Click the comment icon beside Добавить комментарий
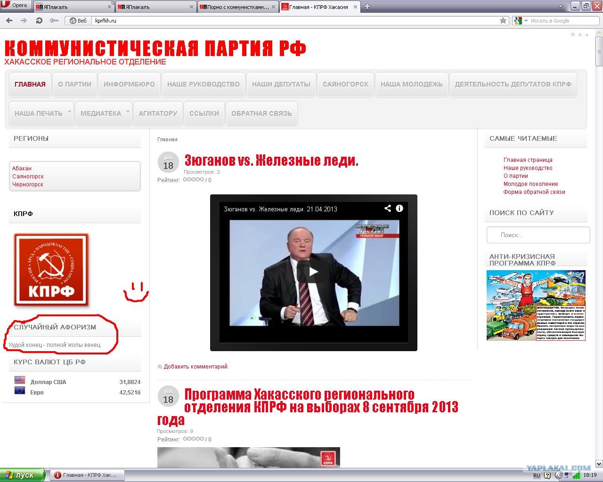Screen dimensions: 603x482 160,367
